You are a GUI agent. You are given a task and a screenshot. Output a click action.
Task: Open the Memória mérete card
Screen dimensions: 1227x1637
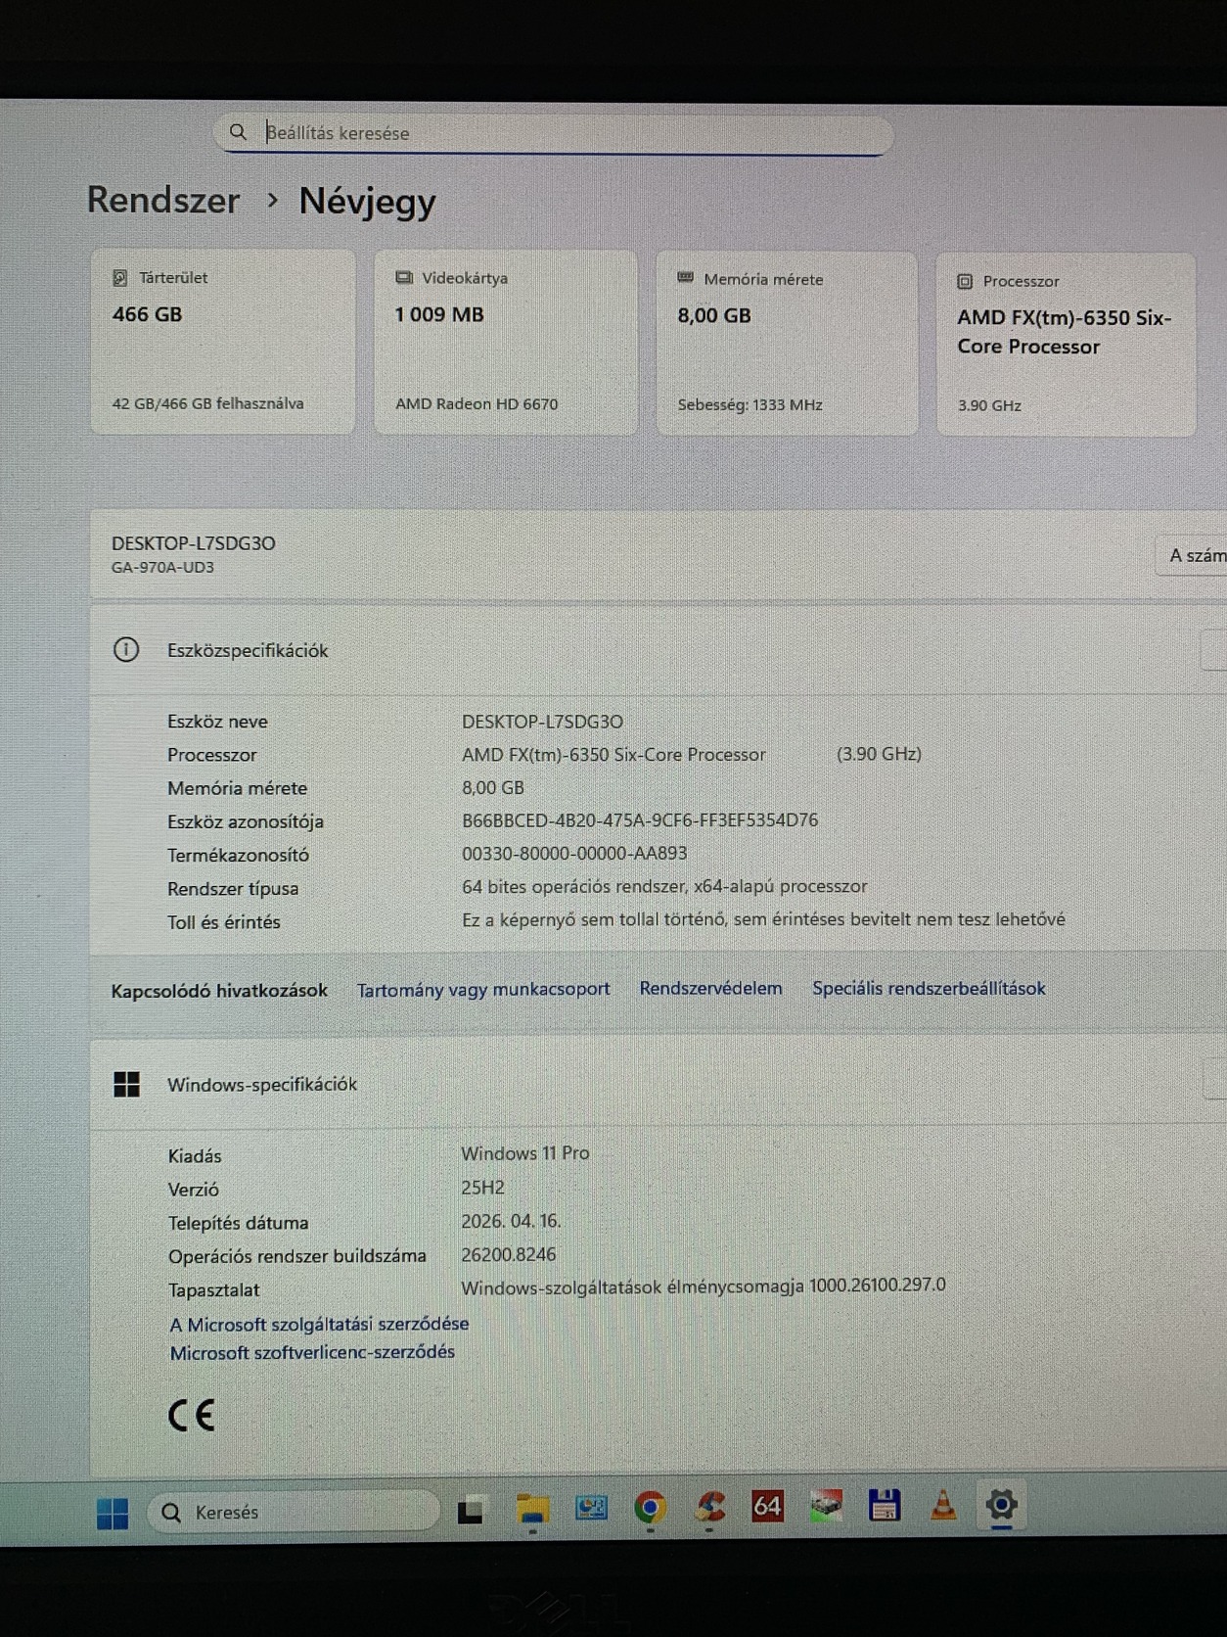(787, 343)
